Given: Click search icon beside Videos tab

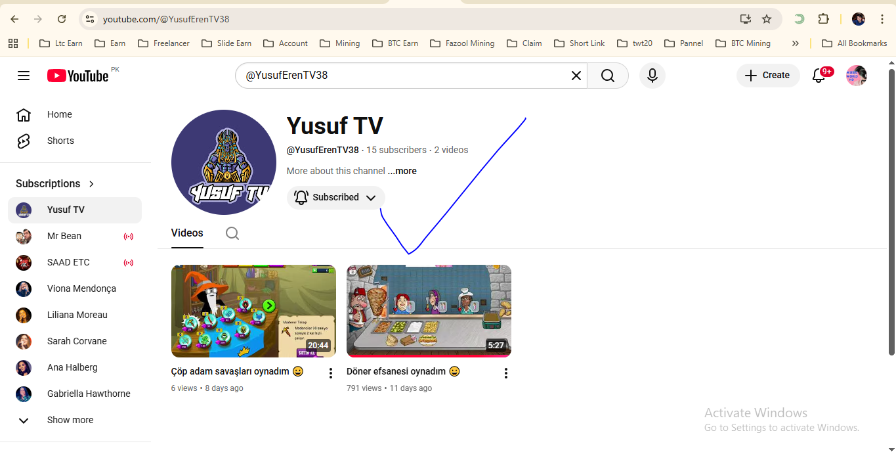Looking at the screenshot, I should (232, 233).
